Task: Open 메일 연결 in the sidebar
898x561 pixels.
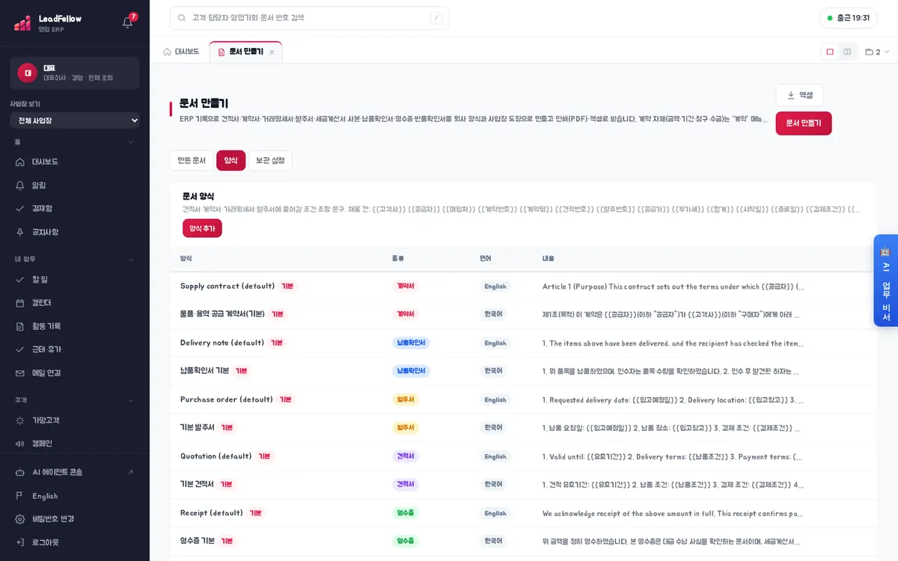Action: coord(75,373)
